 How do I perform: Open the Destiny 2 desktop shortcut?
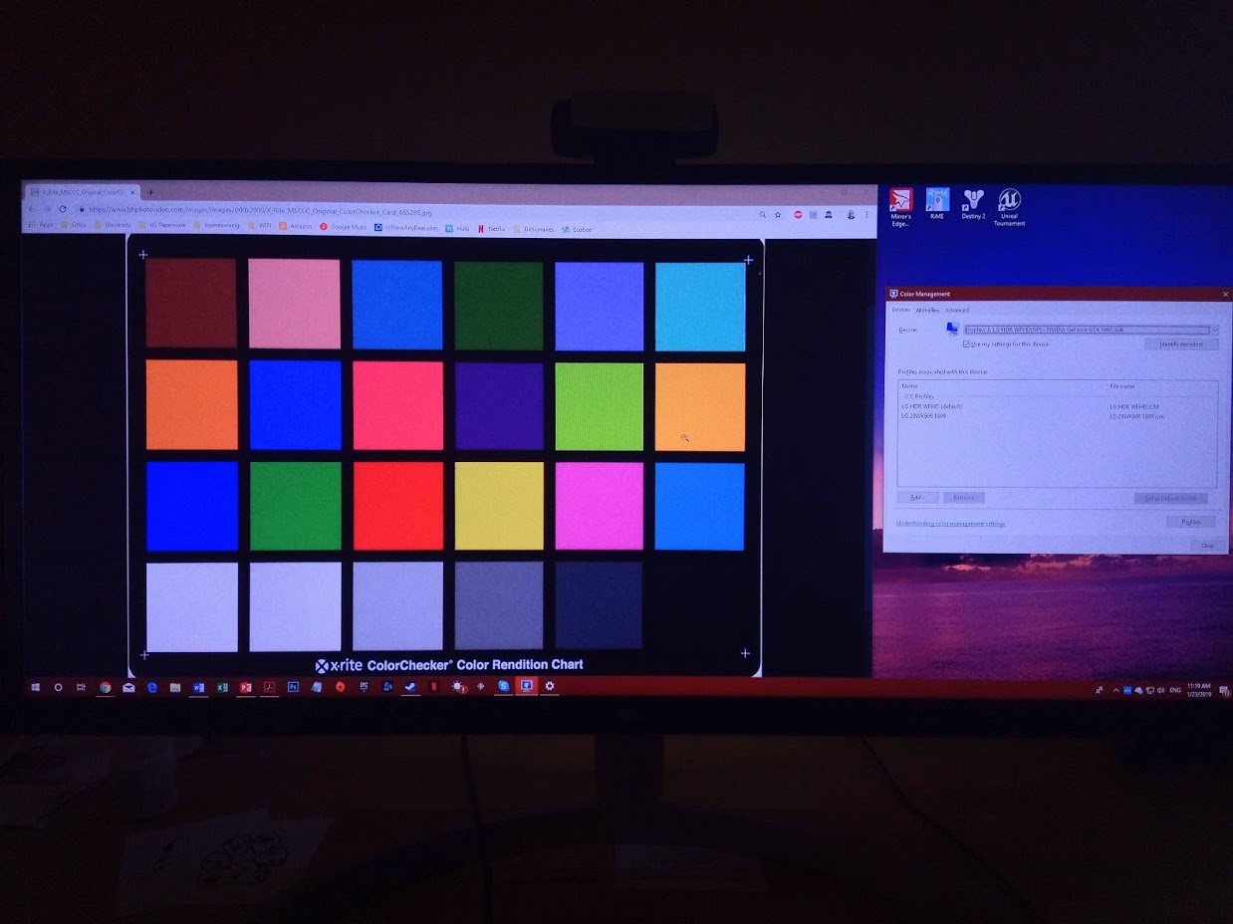pyautogui.click(x=972, y=202)
